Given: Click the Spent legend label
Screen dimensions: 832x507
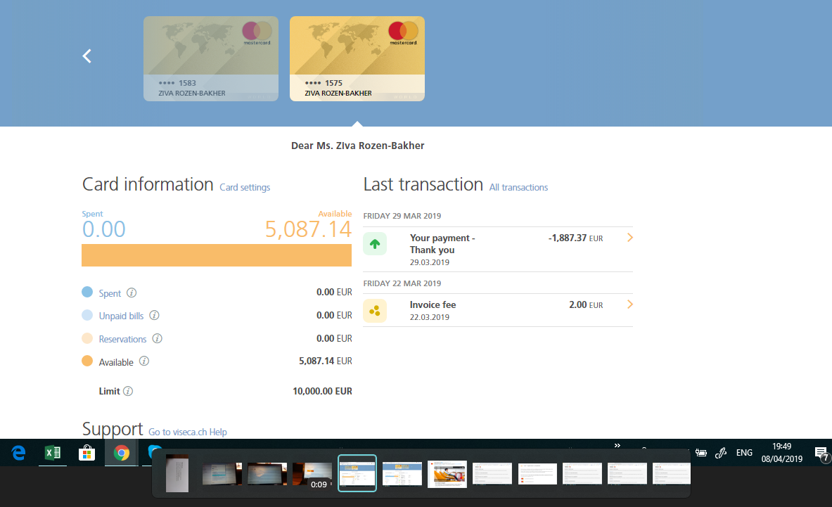Looking at the screenshot, I should 110,293.
